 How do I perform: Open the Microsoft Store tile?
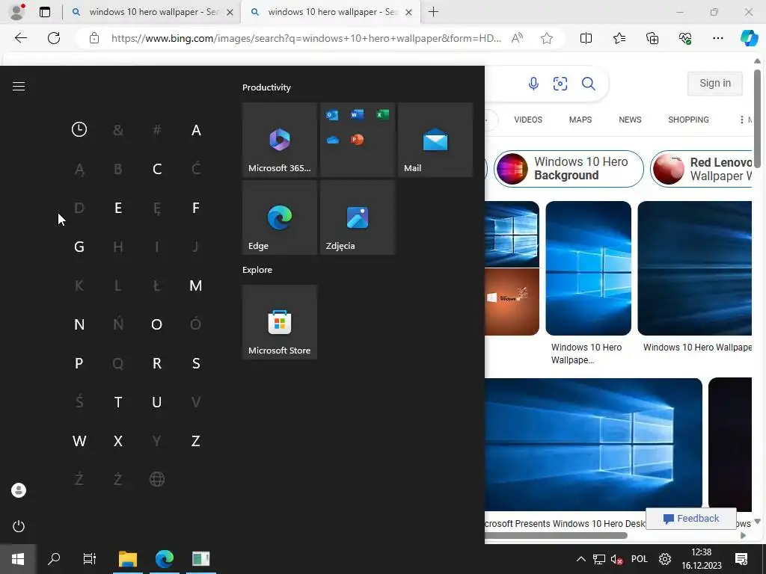pyautogui.click(x=280, y=322)
